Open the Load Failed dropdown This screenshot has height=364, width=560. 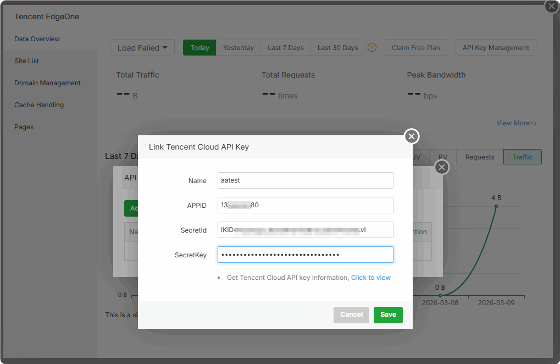point(142,47)
